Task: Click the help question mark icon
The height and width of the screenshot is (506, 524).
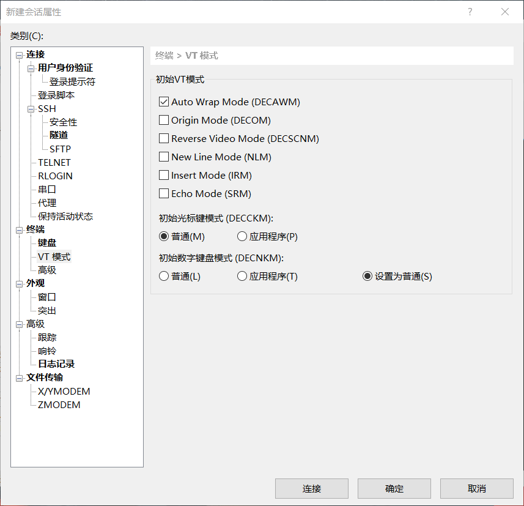Action: tap(470, 12)
